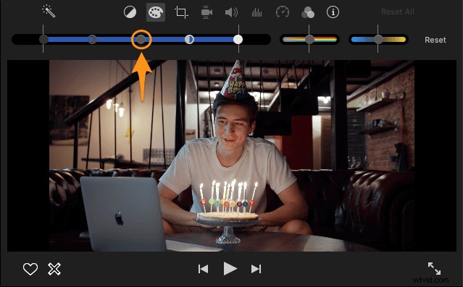463x287 pixels.
Task: Go to the previous clip
Action: 203,269
